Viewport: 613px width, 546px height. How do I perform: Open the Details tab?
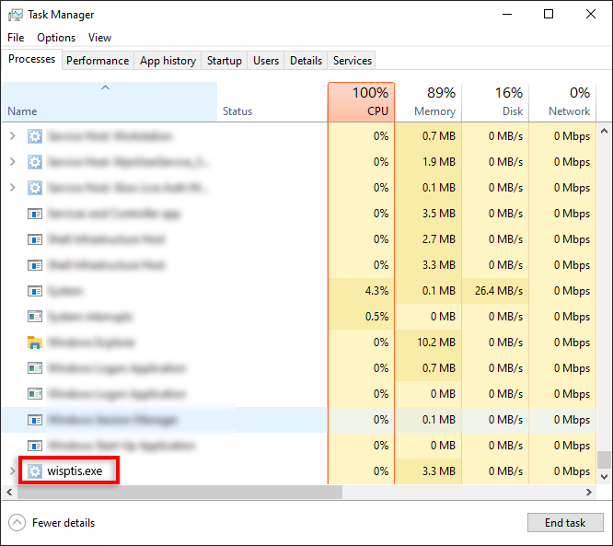pyautogui.click(x=306, y=61)
